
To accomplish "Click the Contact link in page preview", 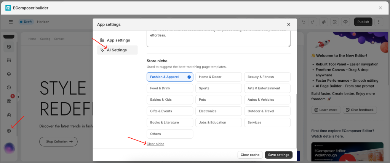I will [59, 39].
